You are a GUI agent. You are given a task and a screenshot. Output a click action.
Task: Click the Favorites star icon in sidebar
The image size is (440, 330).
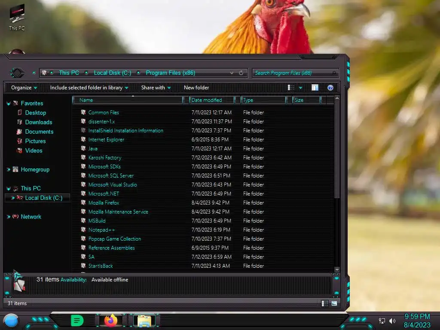(15, 103)
